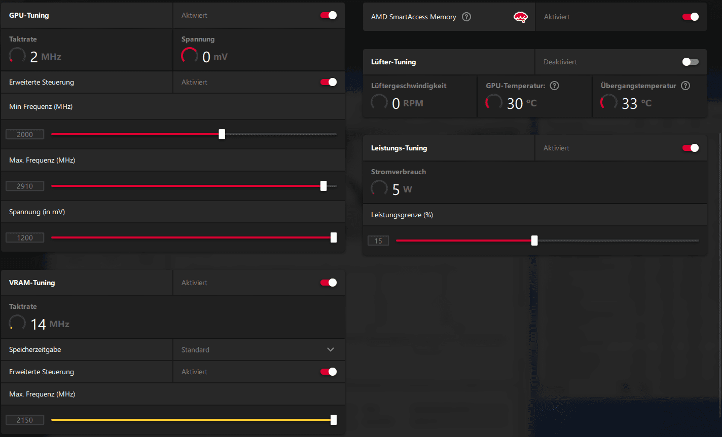The height and width of the screenshot is (437, 722).
Task: Click the Leistungs-Tuning section title
Action: (399, 148)
